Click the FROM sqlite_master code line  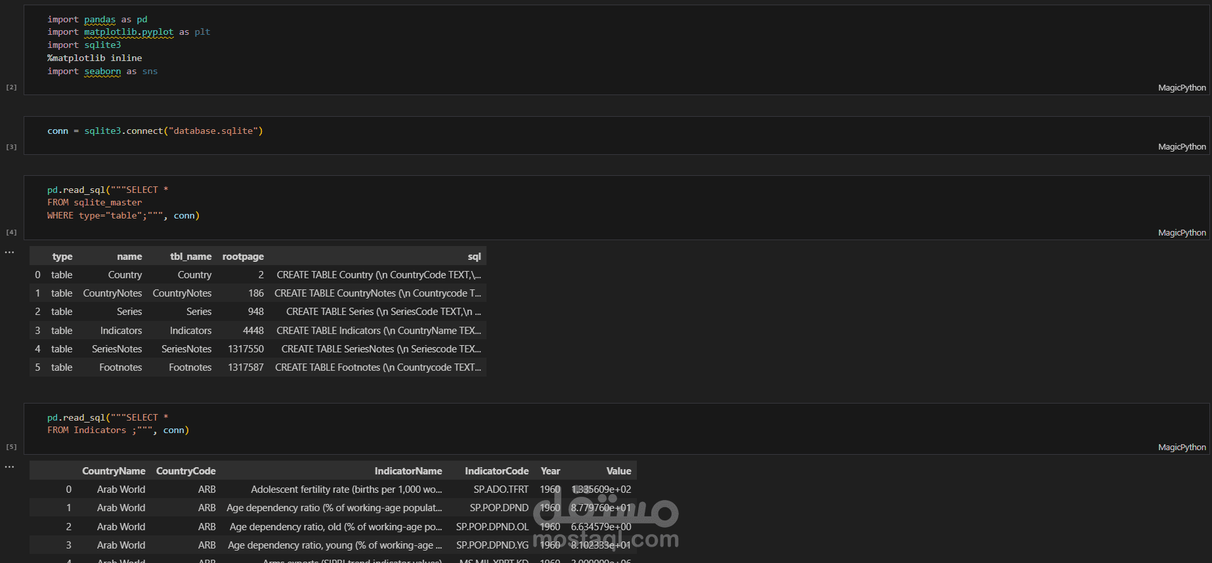(x=95, y=202)
